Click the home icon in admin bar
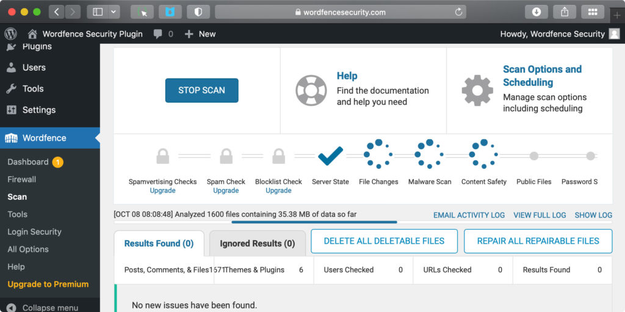Screen dimensions: 625x312 pos(32,34)
